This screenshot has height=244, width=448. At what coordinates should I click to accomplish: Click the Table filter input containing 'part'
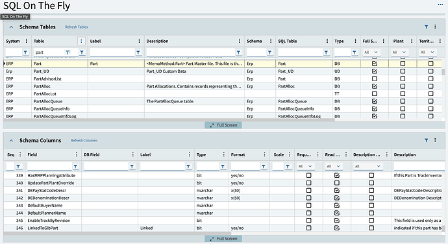pyautogui.click(x=49, y=53)
